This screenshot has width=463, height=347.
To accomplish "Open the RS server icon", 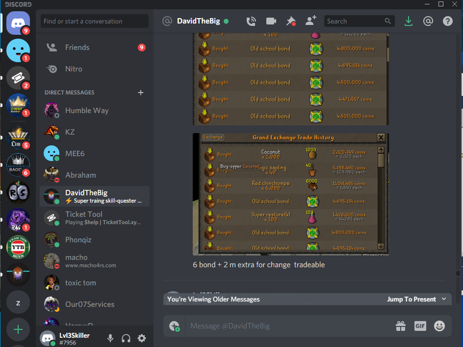I will [x=18, y=192].
